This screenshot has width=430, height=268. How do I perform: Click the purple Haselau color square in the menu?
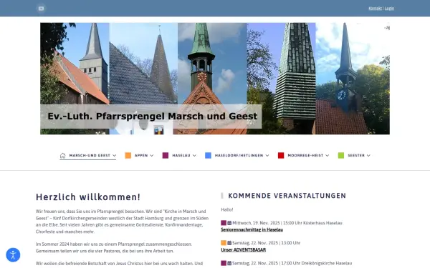(x=166, y=155)
